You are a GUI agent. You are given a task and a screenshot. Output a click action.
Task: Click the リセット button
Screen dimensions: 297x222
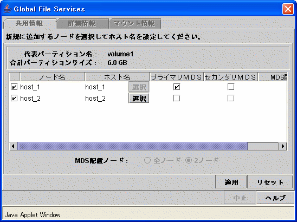(x=270, y=182)
